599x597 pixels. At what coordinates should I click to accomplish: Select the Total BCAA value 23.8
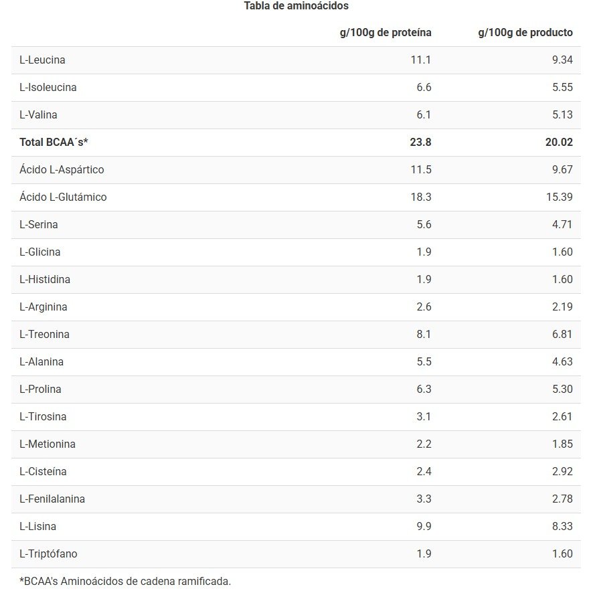pyautogui.click(x=420, y=143)
